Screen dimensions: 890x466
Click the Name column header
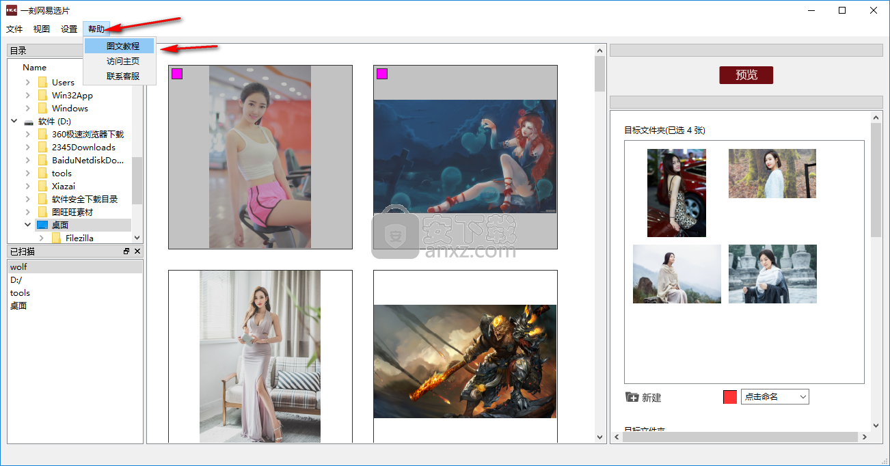tap(35, 68)
